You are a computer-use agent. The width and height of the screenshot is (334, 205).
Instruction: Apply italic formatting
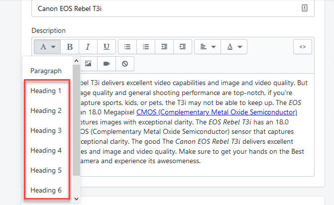click(88, 47)
